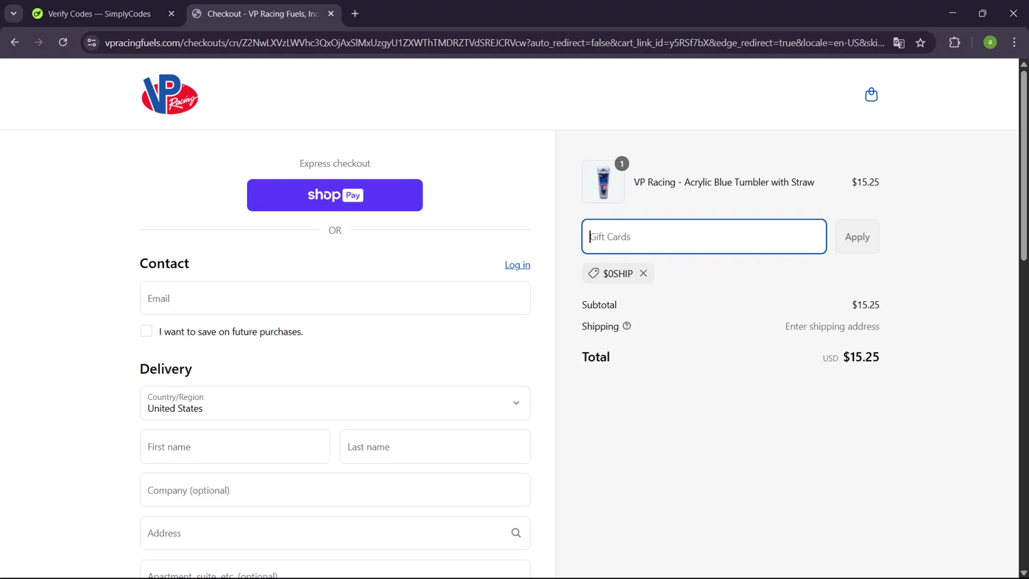Click the Last name field
1029x579 pixels.
[x=435, y=447]
